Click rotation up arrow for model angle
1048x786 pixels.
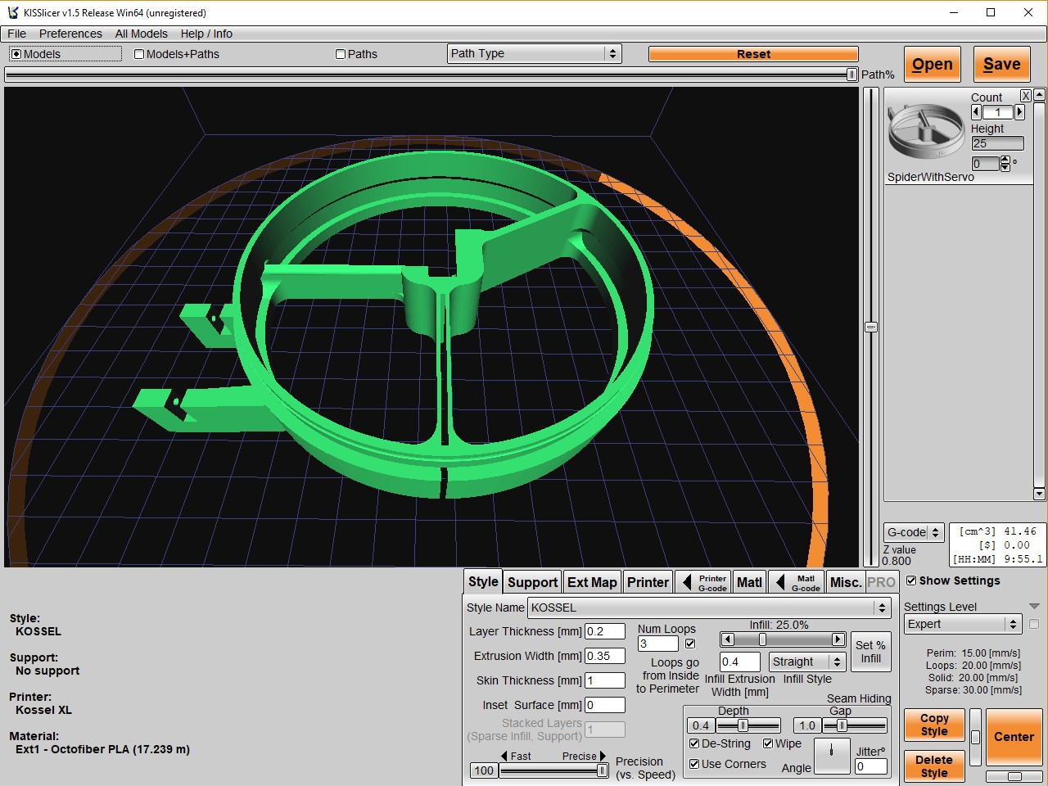[1005, 160]
